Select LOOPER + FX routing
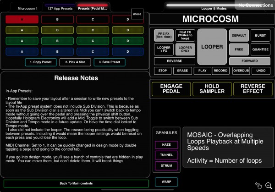 [164, 49]
